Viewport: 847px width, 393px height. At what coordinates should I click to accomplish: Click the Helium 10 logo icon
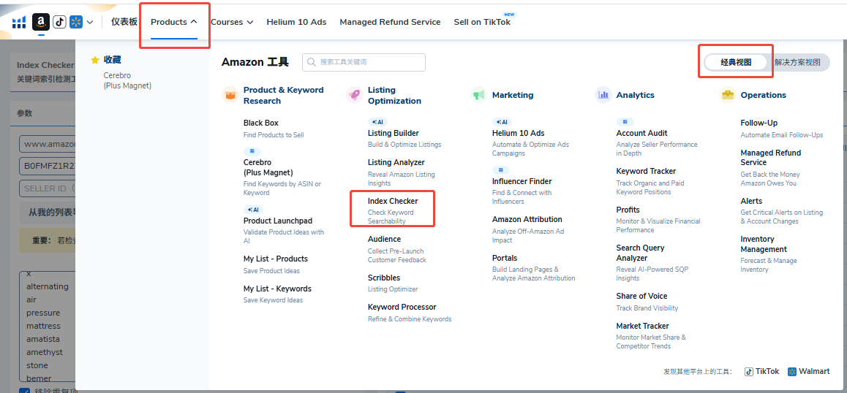18,22
